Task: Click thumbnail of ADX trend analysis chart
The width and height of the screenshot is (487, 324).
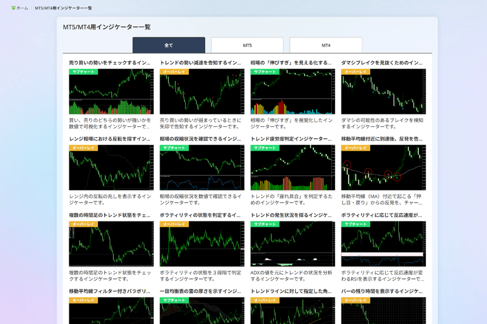Action: [x=293, y=244]
